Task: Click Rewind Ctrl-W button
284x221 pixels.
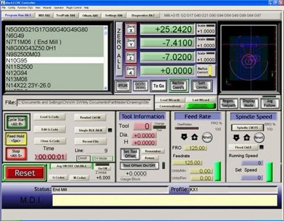Action: point(90,118)
